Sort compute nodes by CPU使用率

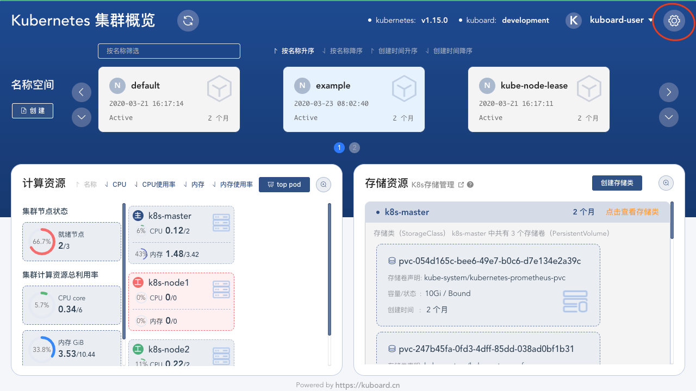[155, 185]
